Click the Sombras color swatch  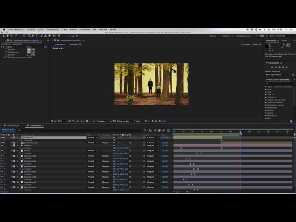pyautogui.click(x=29, y=55)
